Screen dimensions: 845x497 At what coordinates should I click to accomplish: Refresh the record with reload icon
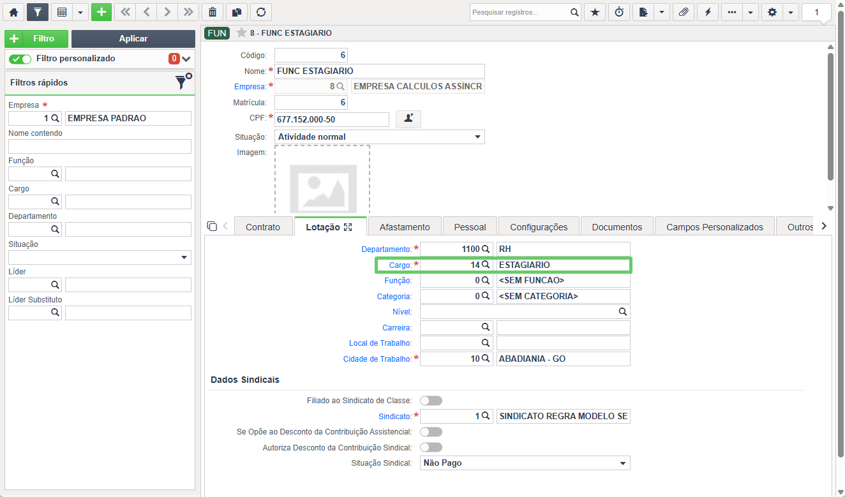(x=261, y=12)
